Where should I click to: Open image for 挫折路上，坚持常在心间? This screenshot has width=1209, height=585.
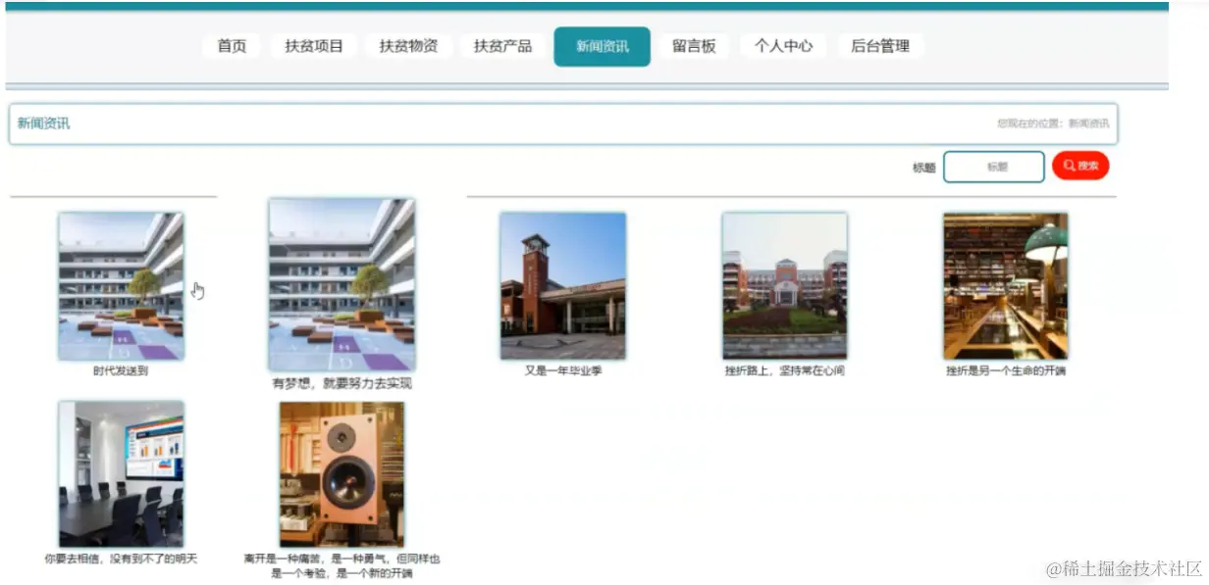pos(784,286)
